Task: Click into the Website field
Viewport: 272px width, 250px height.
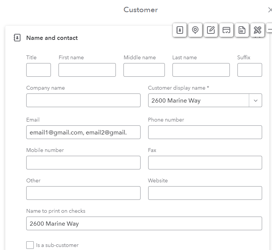Action: [x=205, y=193]
